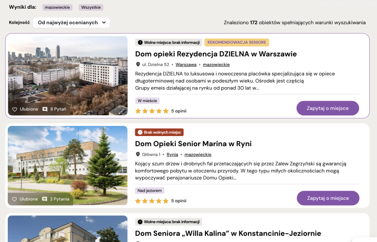377x242 pixels.
Task: Click the 'Ulubione' label on Senior Marina photo
Action: click(x=29, y=199)
